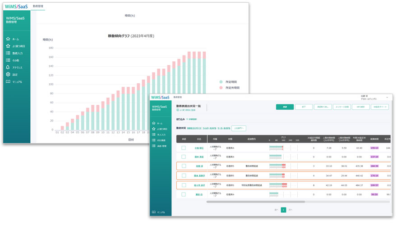The image size is (406, 225).
Task: Open 勤務入力 list icon in back window
Action: click(x=8, y=53)
